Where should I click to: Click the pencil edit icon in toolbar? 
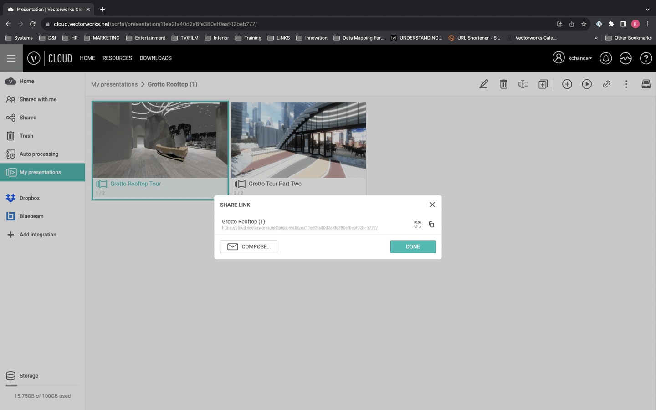point(483,84)
